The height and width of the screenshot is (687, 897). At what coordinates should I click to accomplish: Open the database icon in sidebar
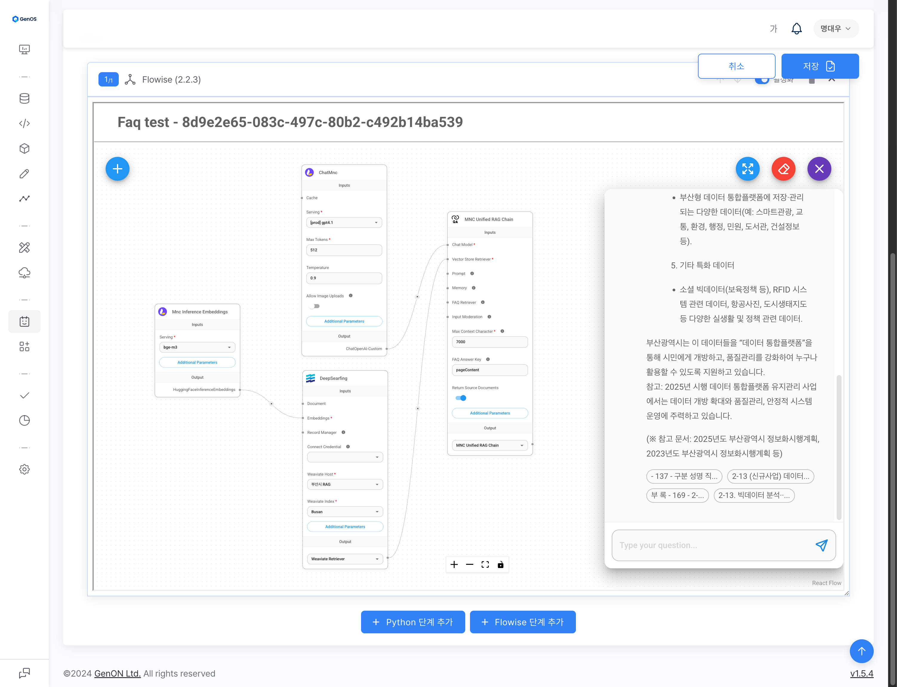(24, 99)
